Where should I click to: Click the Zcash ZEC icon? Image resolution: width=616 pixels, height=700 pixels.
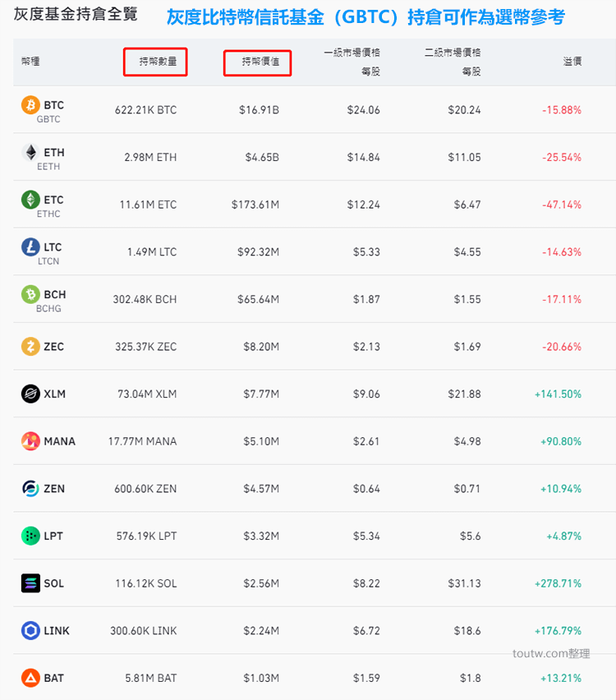tap(30, 347)
